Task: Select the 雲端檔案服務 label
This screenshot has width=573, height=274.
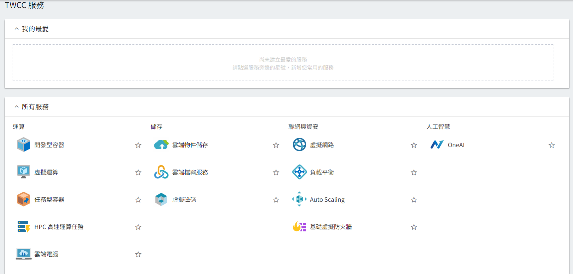Action: (190, 172)
